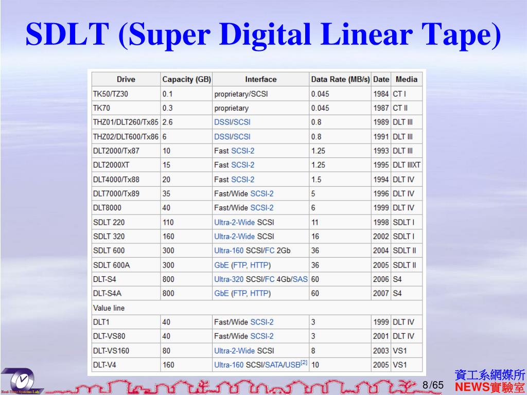Click the slide title SDLT (Super Digital Linear Tape)
Viewport: 527px width, 395px height.
(263, 35)
